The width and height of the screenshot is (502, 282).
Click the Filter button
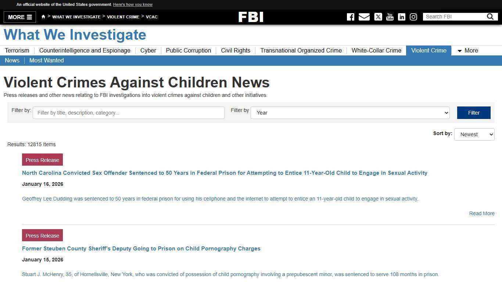pos(474,113)
